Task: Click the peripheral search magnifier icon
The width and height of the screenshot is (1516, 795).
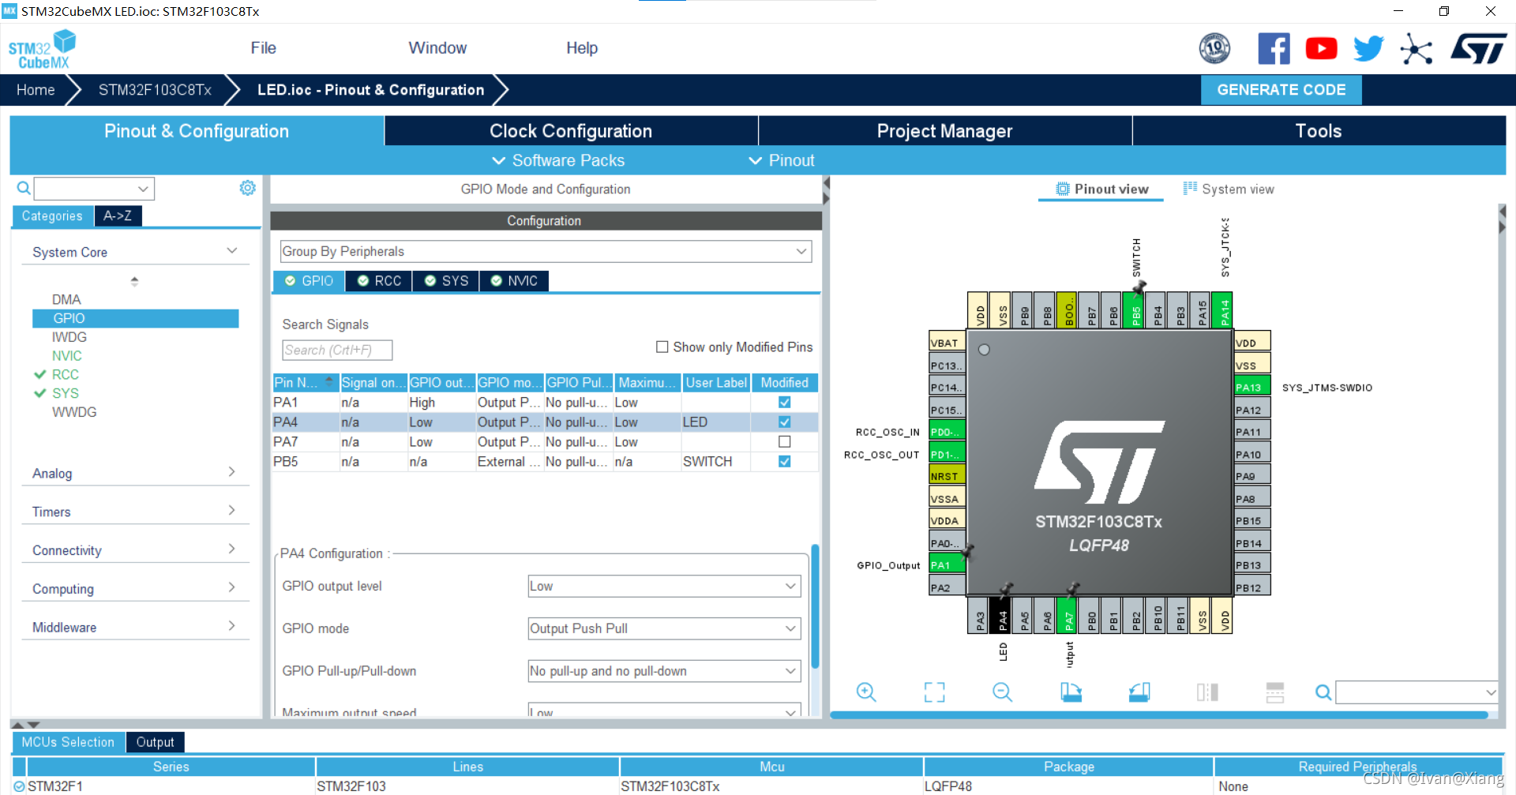Action: coord(24,188)
